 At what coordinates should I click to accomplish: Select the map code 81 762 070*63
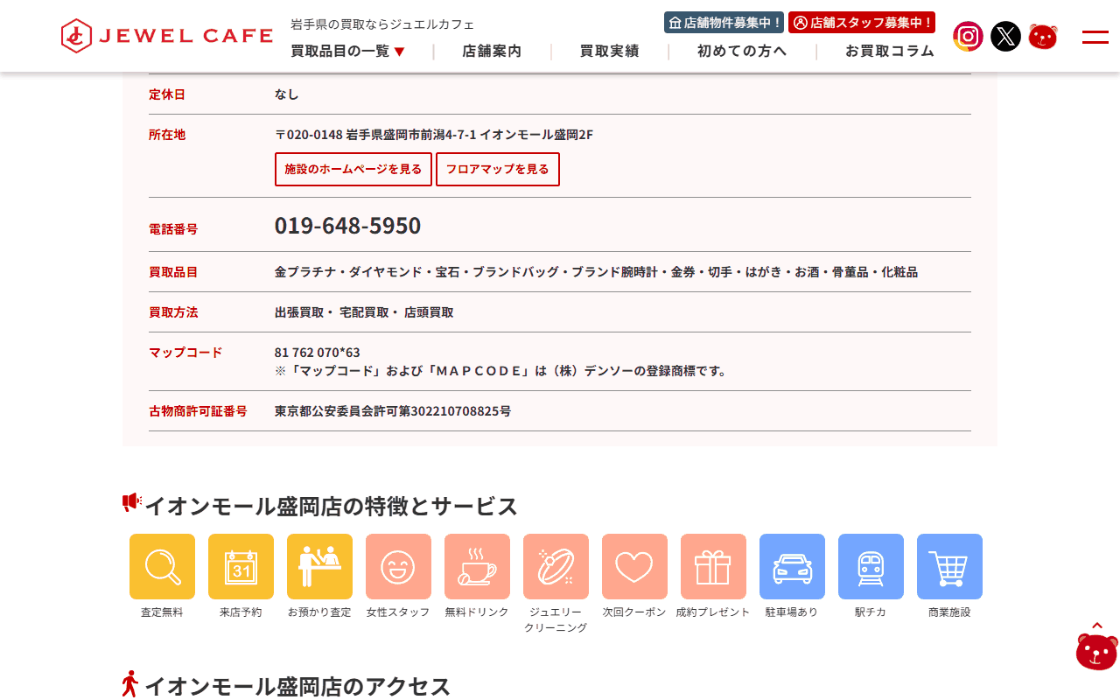pyautogui.click(x=318, y=353)
